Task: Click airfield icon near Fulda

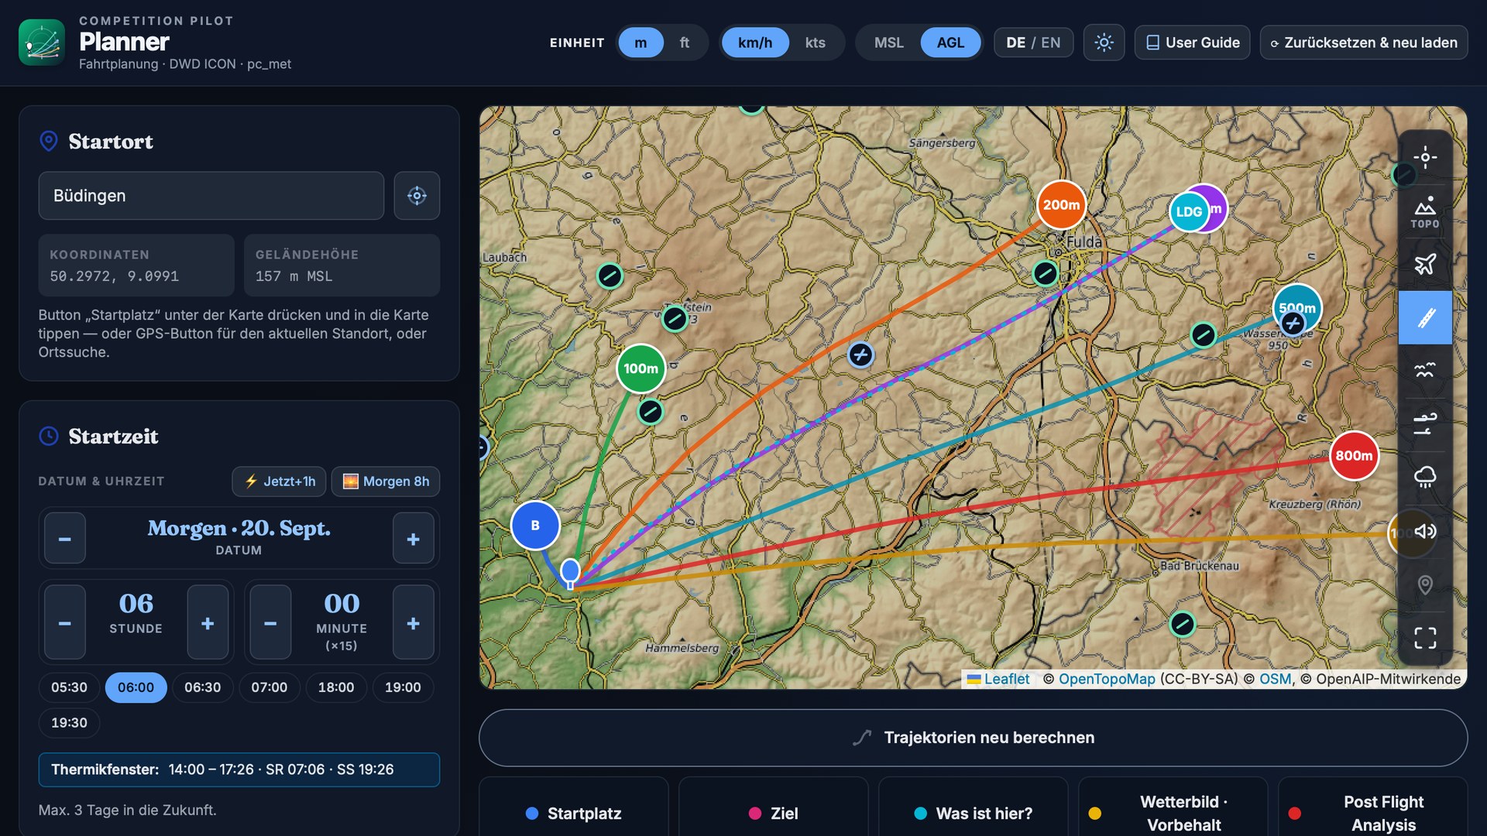Action: pos(1046,273)
